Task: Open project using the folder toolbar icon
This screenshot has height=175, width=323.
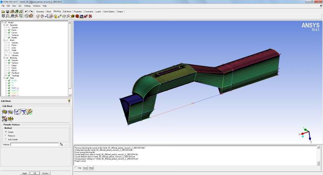Action: [3, 12]
